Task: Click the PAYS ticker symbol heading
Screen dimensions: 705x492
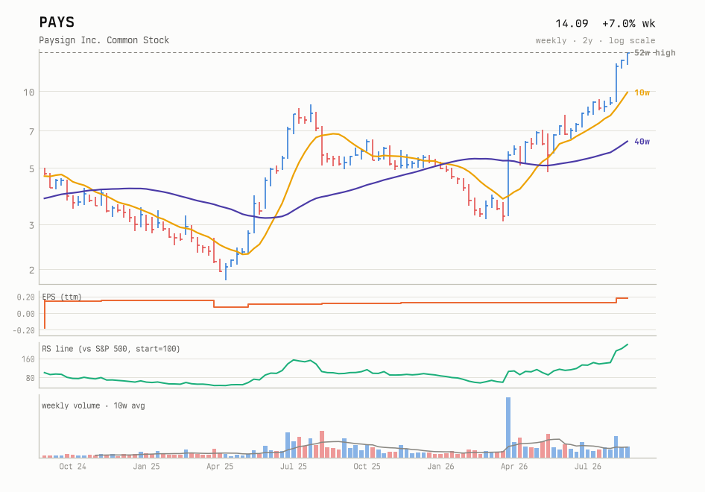Action: point(57,22)
